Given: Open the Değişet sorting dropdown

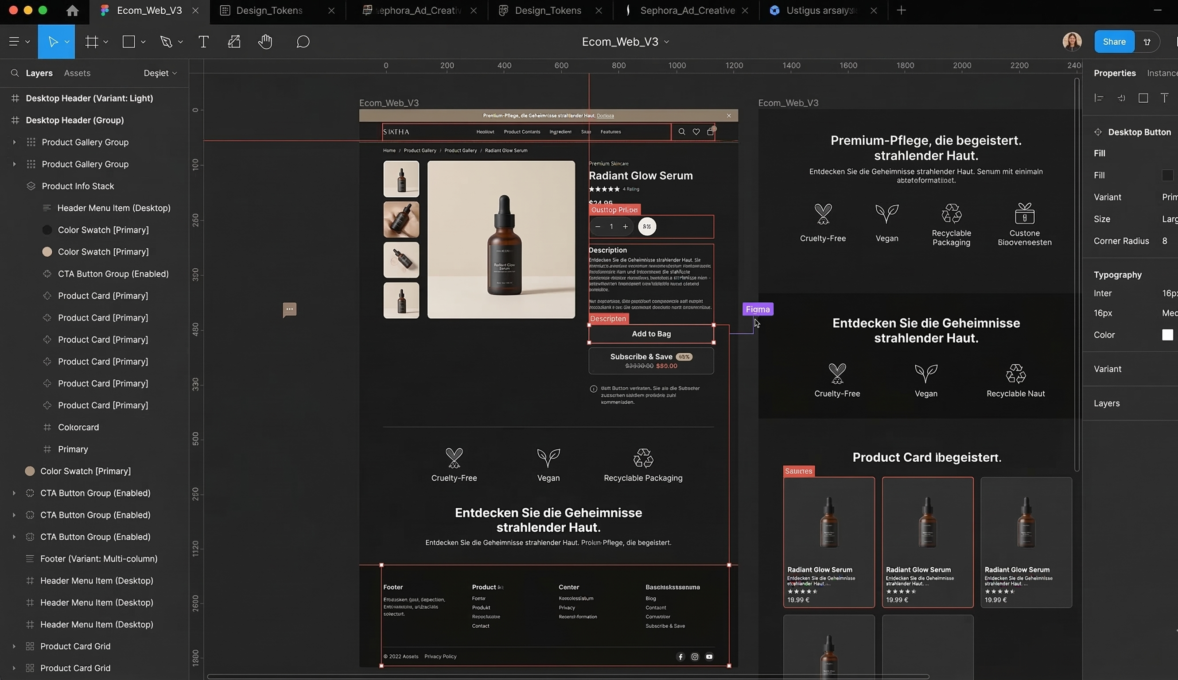Looking at the screenshot, I should tap(160, 73).
